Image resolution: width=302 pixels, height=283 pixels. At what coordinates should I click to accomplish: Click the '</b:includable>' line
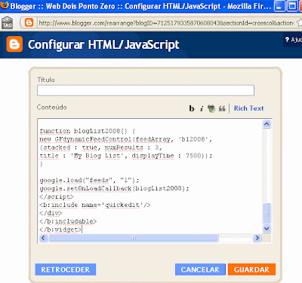click(68, 221)
